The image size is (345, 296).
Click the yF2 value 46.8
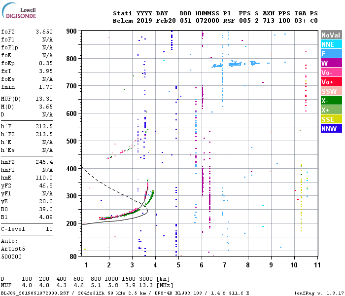[46, 185]
